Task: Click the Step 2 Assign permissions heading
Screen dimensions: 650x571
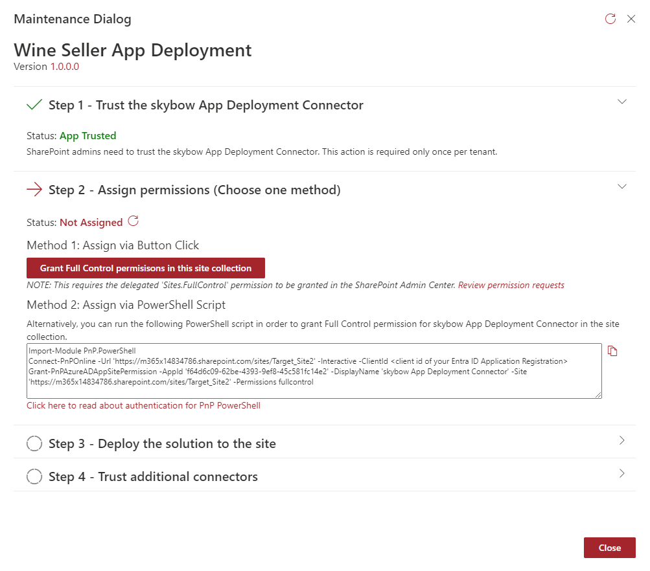Action: click(x=194, y=190)
